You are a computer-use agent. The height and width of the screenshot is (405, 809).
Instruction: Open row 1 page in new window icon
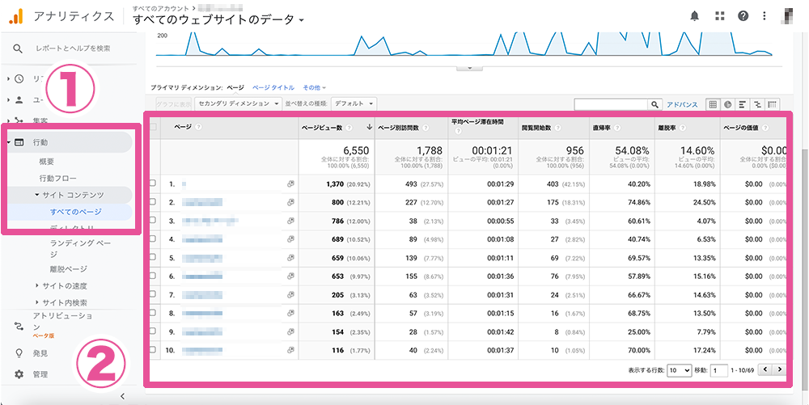coord(290,184)
